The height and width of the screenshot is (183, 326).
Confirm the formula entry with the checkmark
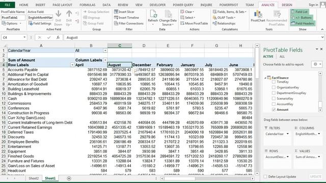click(x=49, y=37)
